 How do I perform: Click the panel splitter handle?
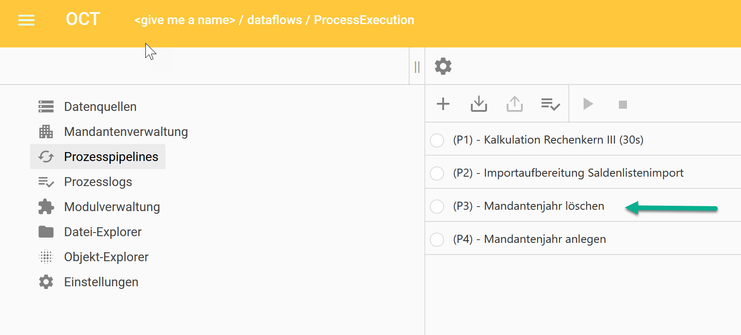[x=417, y=67]
